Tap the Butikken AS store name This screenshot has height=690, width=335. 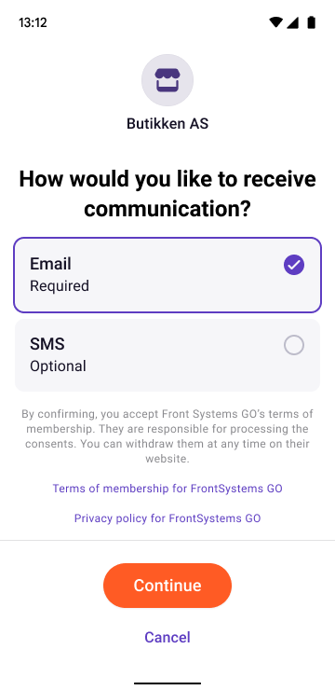[x=167, y=124]
